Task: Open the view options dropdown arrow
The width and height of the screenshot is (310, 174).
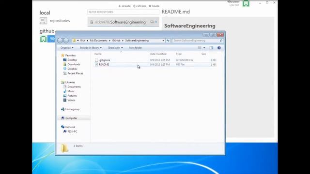Action: pyautogui.click(x=204, y=48)
